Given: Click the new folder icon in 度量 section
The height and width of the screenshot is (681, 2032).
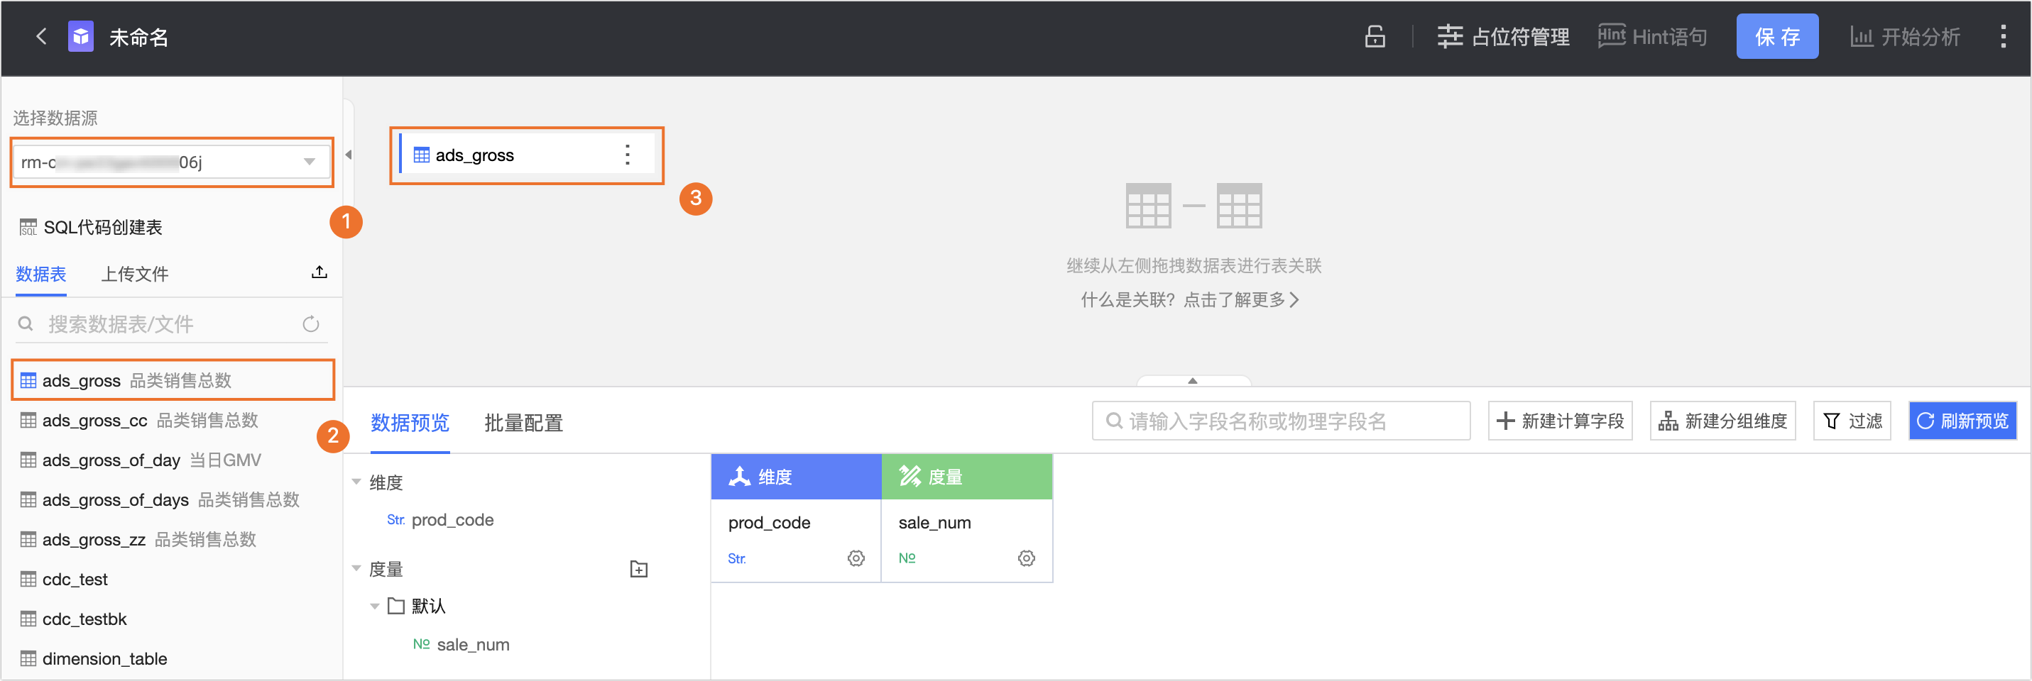Looking at the screenshot, I should pos(638,568).
